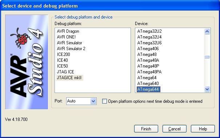This screenshot has height=138, width=220.
Task: Select ATmega48P device
Action: [x=148, y=66]
